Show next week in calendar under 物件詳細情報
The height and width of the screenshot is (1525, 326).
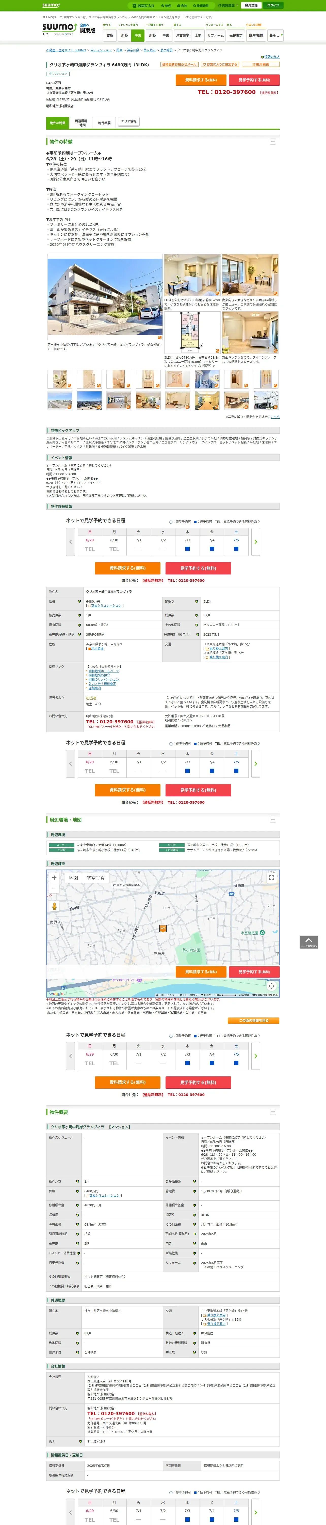point(256,542)
